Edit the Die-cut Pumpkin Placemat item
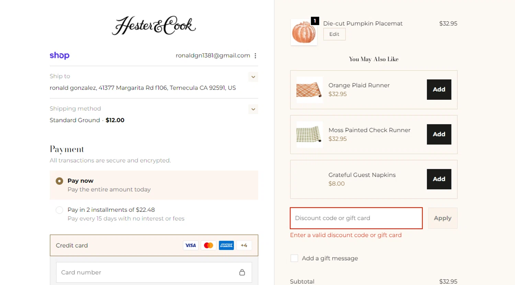The image size is (515, 285). [x=334, y=34]
